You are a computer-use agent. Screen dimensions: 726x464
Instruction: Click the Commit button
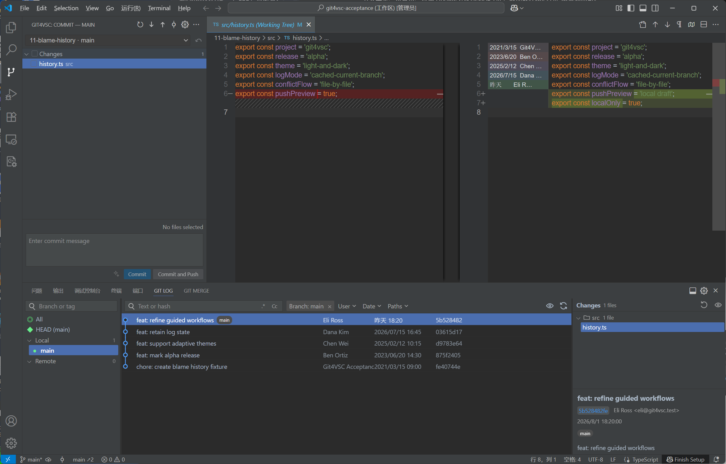[x=137, y=274]
